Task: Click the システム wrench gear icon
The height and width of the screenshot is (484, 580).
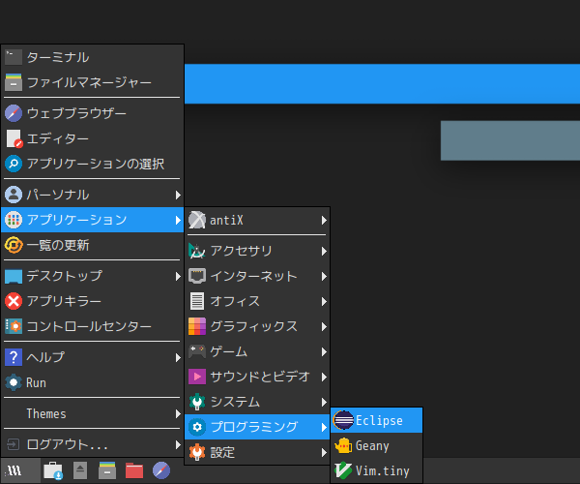Action: pyautogui.click(x=197, y=402)
